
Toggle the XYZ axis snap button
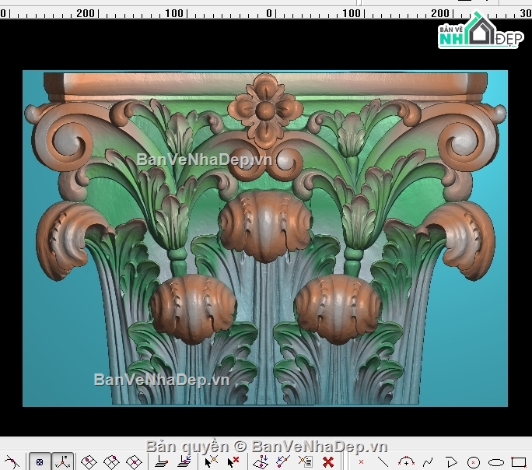pyautogui.click(x=63, y=461)
